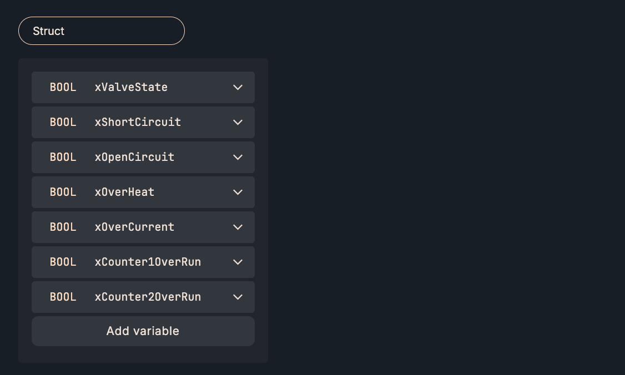Click the BOOL type of xOverCurrent

pyautogui.click(x=63, y=227)
